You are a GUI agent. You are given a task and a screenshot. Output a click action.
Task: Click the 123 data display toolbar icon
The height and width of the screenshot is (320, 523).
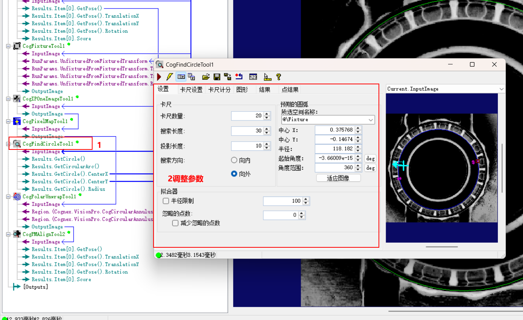pos(253,77)
